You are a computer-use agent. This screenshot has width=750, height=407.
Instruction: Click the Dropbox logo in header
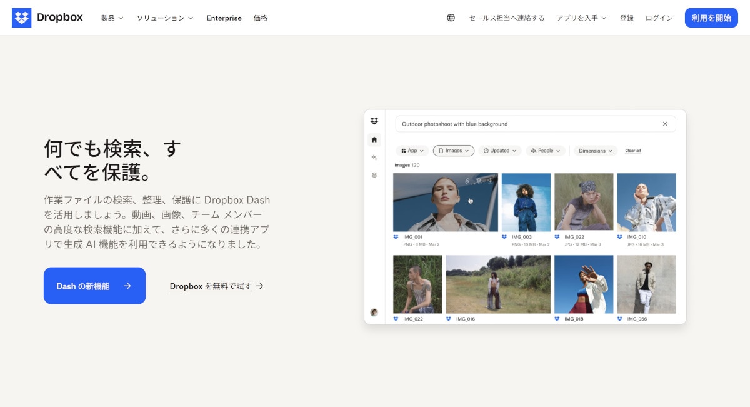click(x=47, y=18)
